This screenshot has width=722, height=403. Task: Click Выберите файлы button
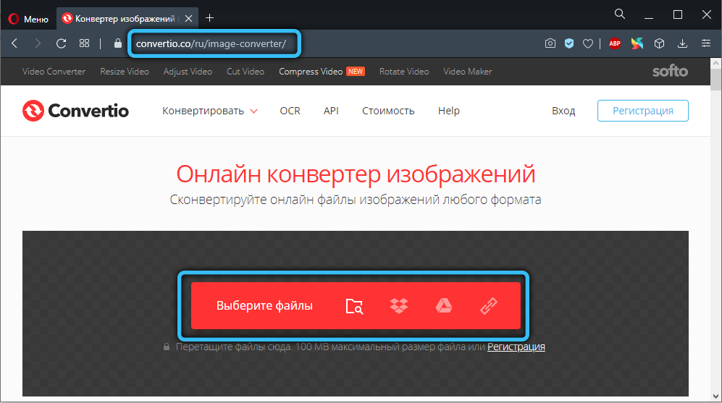click(264, 305)
